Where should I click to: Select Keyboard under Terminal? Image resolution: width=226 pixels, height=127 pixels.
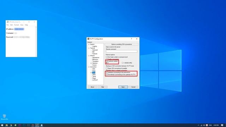point(95,50)
